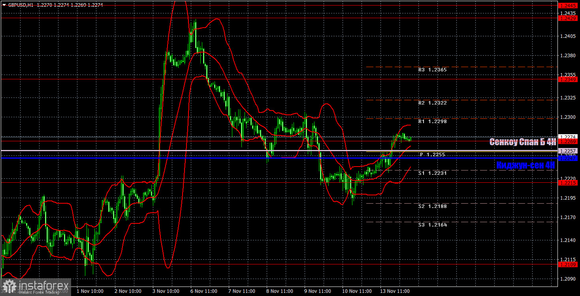Click the 2 Nov 10:00 time label
580x296 pixels.
tap(127, 291)
